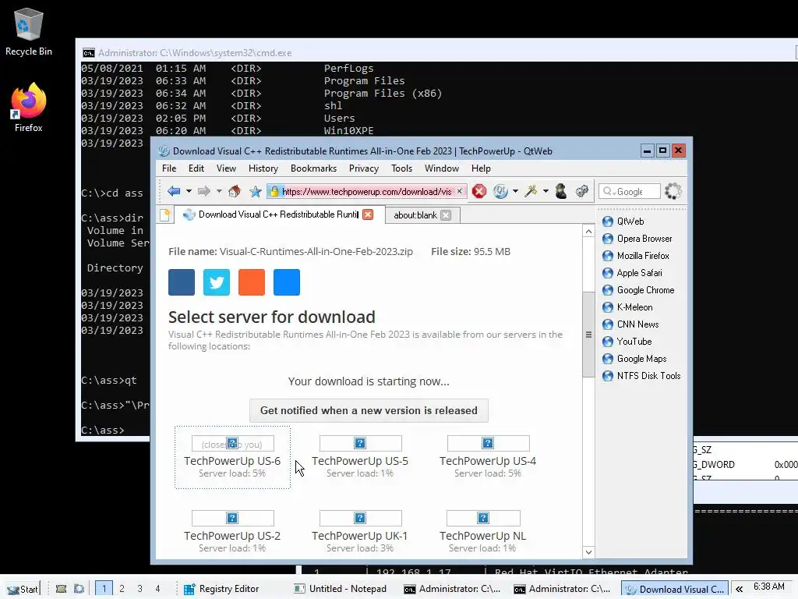Open the forward history dropdown arrow
This screenshot has width=798, height=599.
(219, 192)
